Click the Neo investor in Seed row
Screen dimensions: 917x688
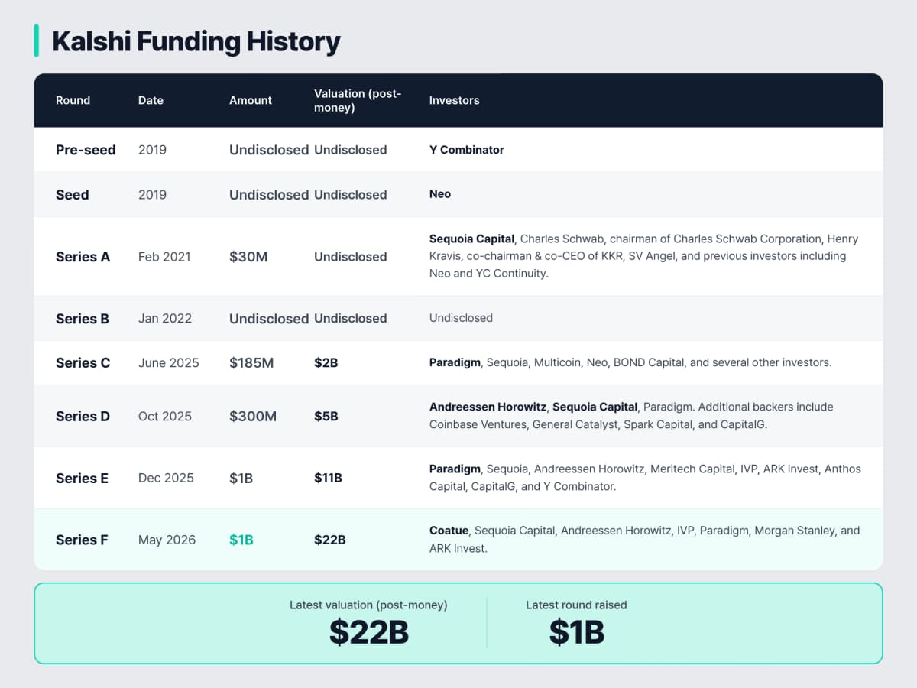[440, 194]
